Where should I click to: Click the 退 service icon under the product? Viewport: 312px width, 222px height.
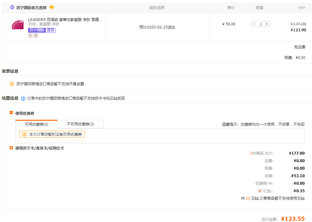click(36, 35)
